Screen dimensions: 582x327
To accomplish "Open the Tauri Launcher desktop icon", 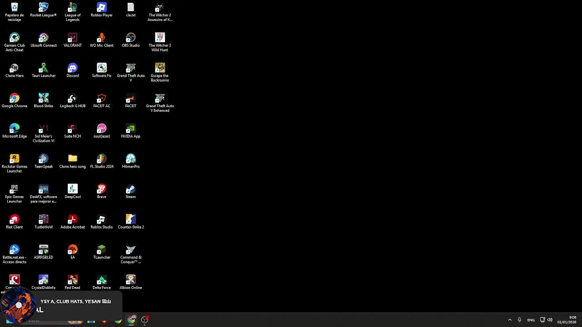I will [x=44, y=70].
